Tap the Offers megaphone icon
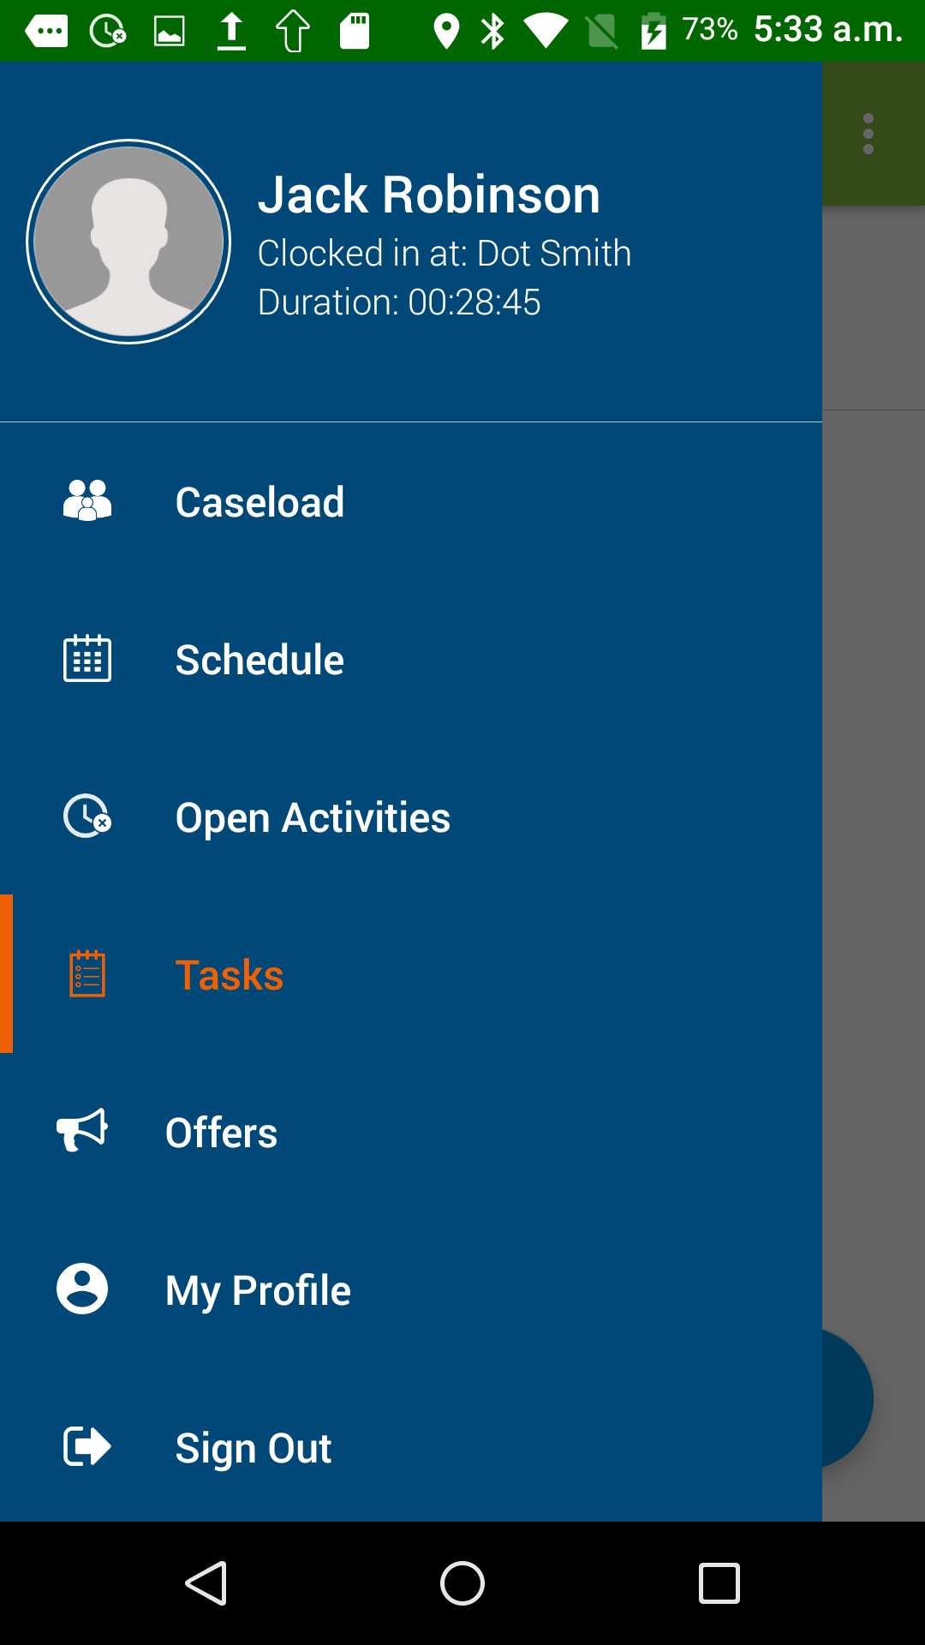The height and width of the screenshot is (1645, 925). click(82, 1131)
